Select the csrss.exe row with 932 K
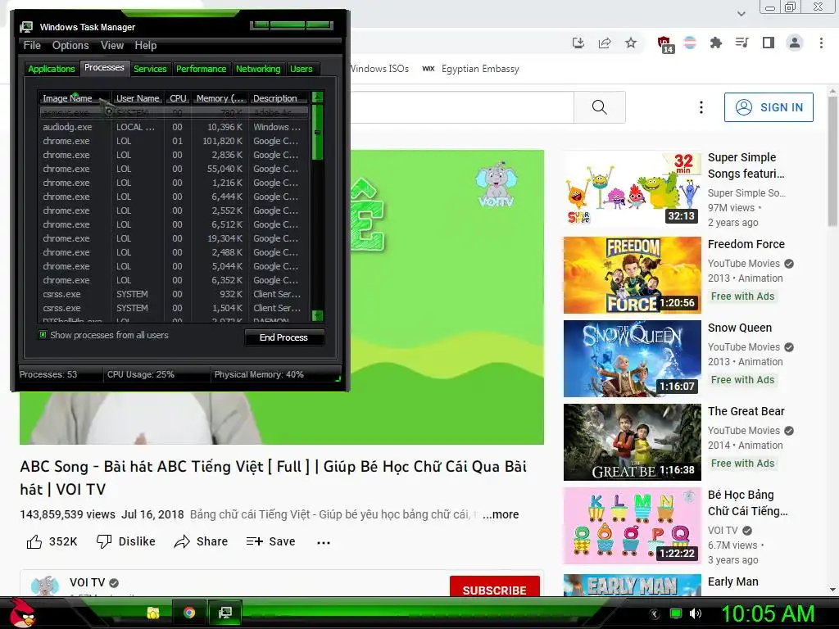Image resolution: width=839 pixels, height=629 pixels. (x=174, y=294)
